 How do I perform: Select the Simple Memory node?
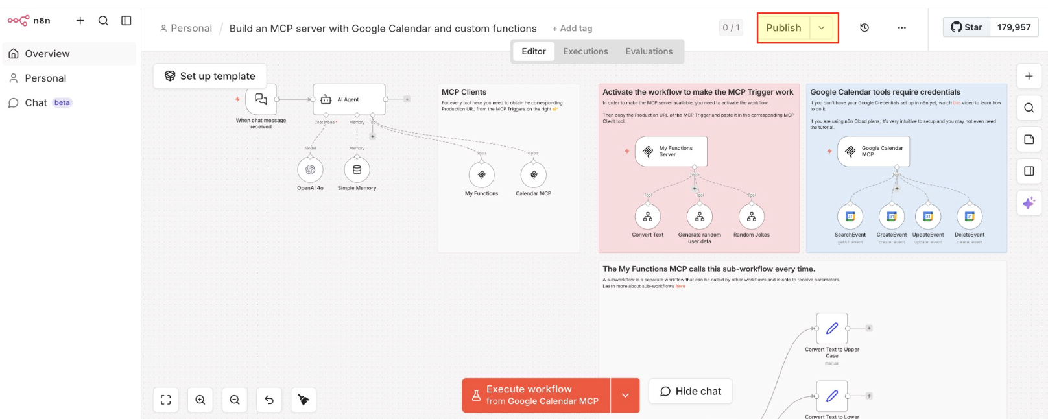coord(357,170)
